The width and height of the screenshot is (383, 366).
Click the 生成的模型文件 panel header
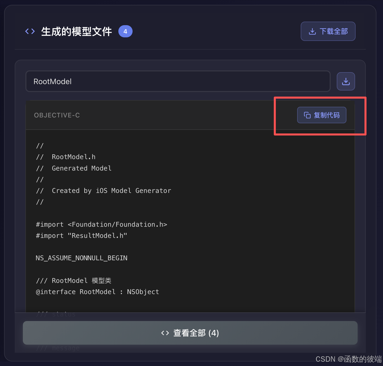(76, 31)
